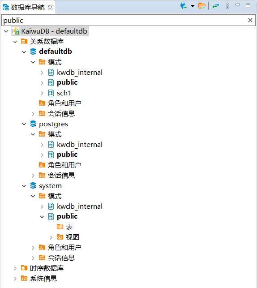257x288 pixels.
Task: Clear the public filter text
Action: [x=250, y=20]
